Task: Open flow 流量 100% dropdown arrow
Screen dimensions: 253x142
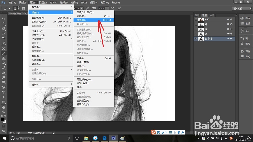Action: (107, 8)
